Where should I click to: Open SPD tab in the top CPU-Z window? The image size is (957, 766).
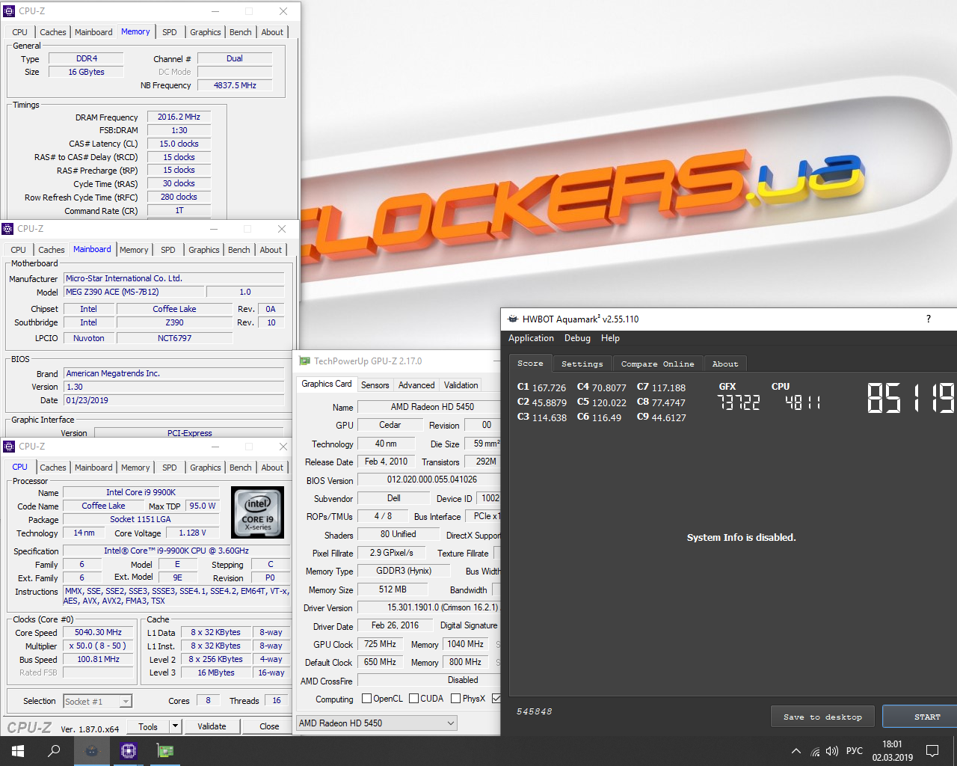[170, 32]
